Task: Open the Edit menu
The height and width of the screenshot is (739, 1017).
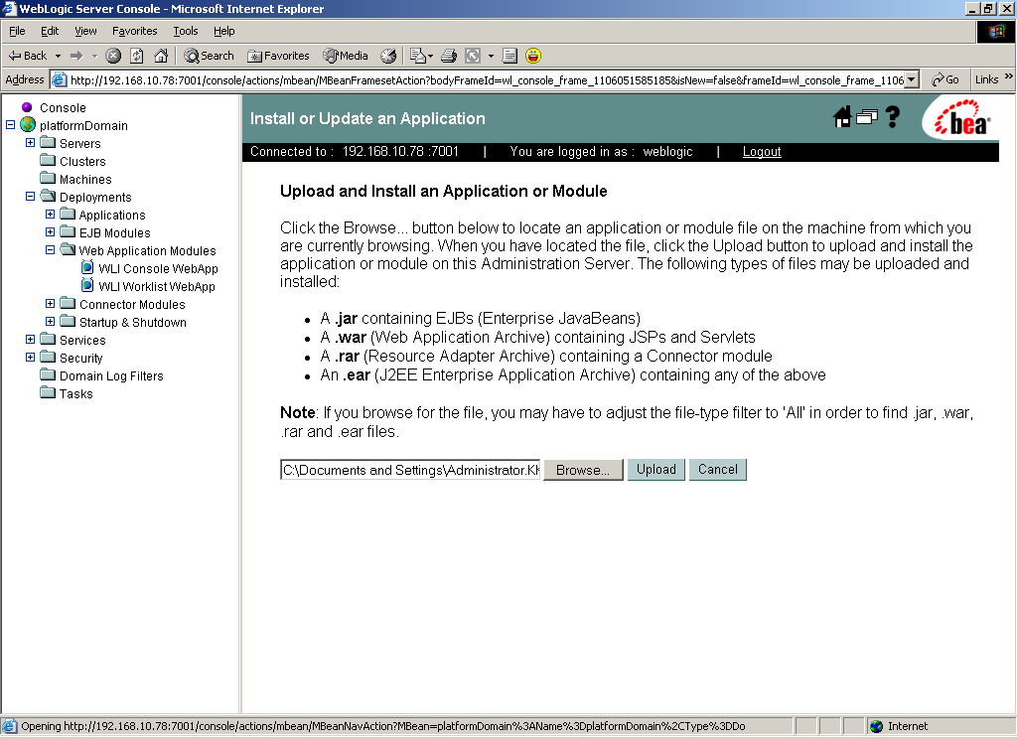Action: [50, 31]
